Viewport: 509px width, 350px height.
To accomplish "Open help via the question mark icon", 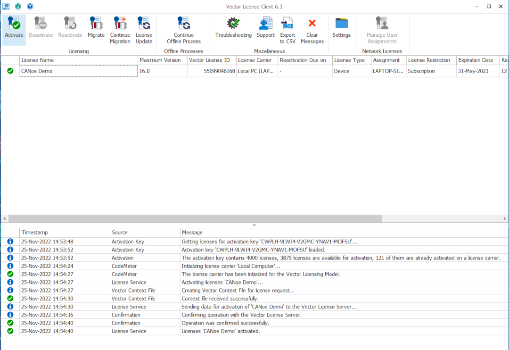I will tap(30, 6).
